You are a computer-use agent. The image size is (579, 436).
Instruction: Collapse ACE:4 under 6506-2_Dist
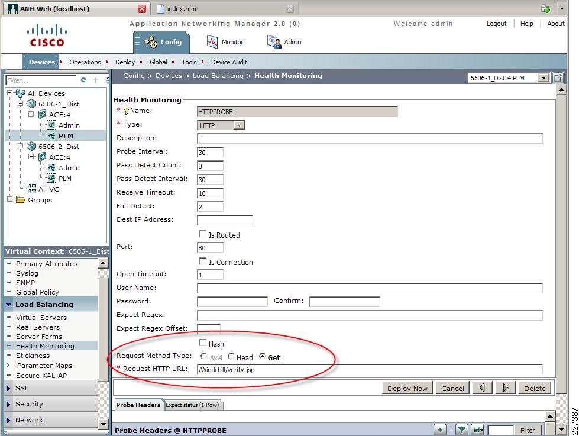click(x=31, y=156)
